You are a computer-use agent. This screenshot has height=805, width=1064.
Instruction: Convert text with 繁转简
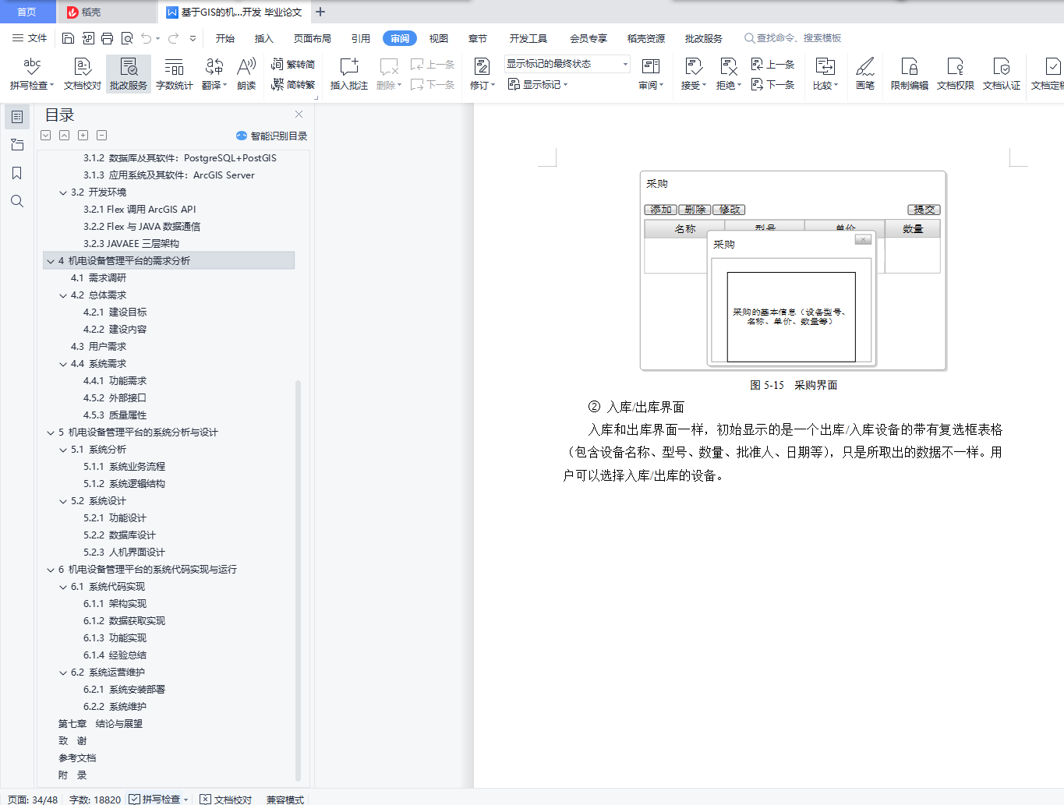pyautogui.click(x=293, y=65)
